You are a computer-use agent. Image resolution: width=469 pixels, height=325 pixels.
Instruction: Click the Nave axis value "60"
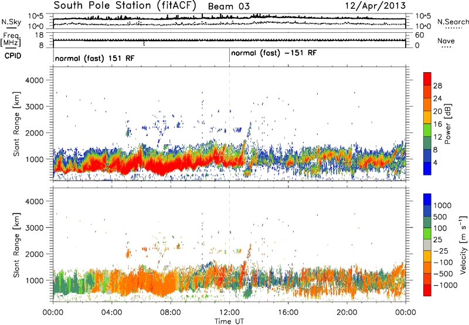[x=419, y=35]
